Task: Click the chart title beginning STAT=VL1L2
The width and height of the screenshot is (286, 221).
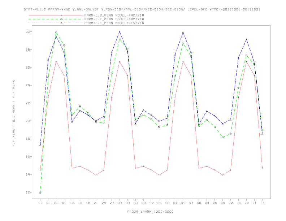Action: (142, 9)
